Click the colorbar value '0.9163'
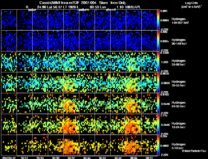 click(x=165, y=95)
